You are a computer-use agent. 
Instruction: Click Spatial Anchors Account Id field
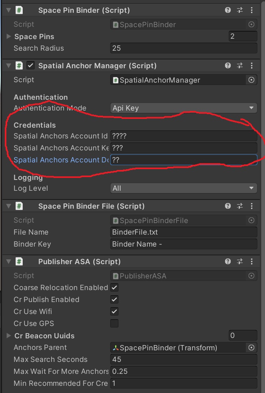pos(184,136)
